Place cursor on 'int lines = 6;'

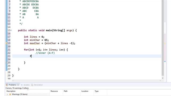tap(34, 37)
